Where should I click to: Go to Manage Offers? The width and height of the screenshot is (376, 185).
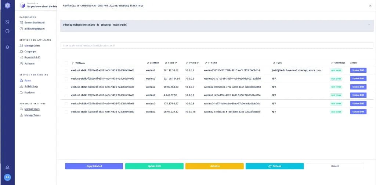click(32, 45)
